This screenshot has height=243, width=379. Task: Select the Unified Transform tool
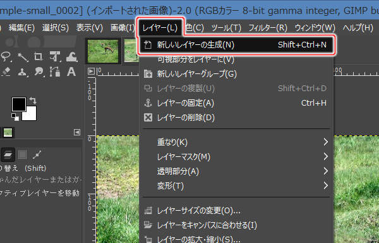point(55,56)
